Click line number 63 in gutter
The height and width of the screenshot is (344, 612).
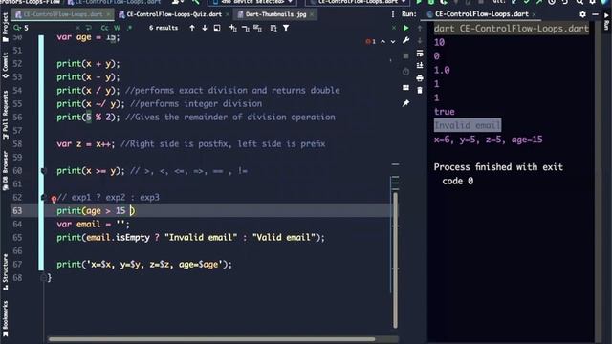pyautogui.click(x=17, y=210)
